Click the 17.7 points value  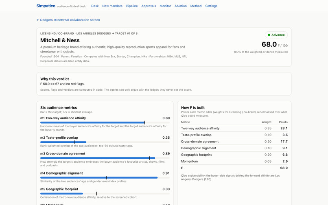(x=284, y=142)
